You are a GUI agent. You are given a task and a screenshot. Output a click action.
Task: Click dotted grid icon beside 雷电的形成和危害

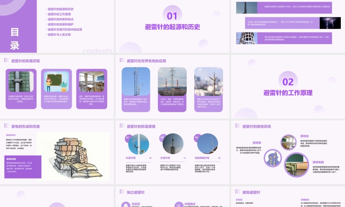[x=7, y=126]
